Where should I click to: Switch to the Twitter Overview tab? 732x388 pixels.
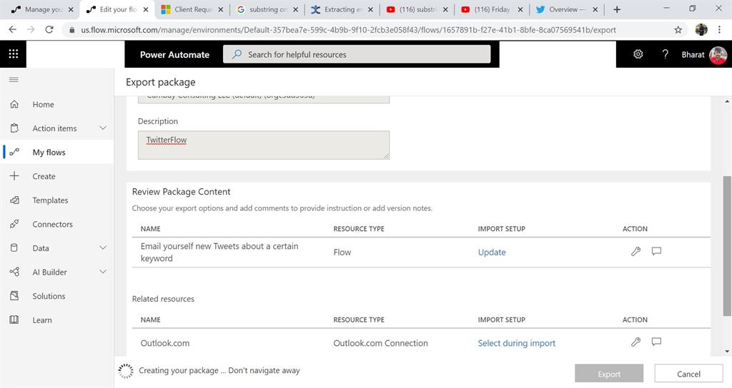tap(567, 9)
